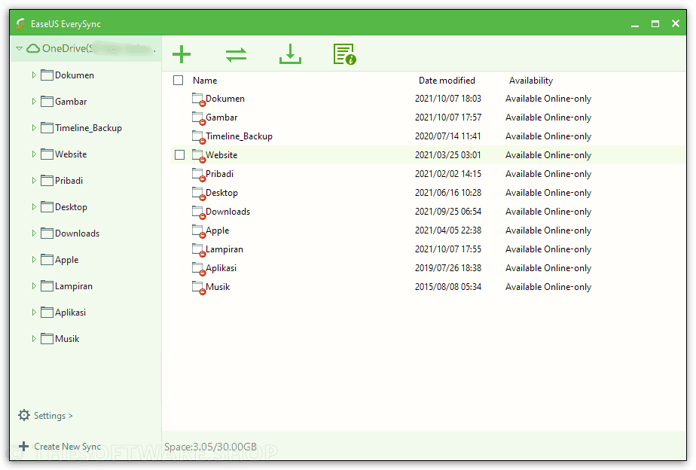Select Musik label in the sidebar tree

(x=67, y=339)
